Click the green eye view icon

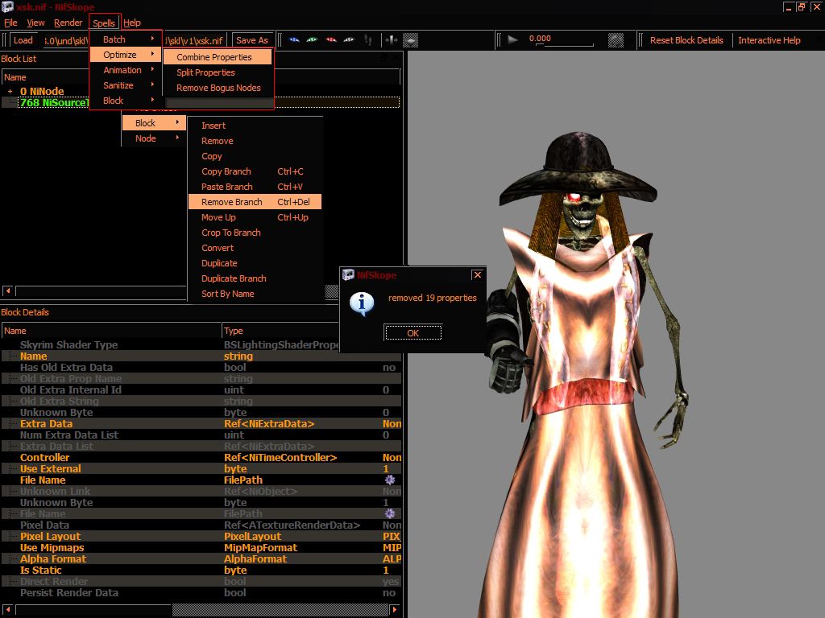(313, 40)
